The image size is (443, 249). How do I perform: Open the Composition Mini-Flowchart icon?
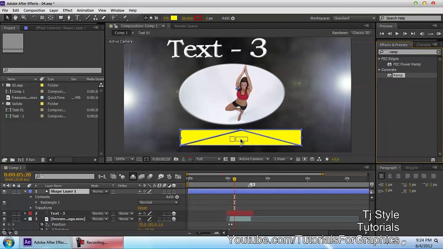(102, 177)
